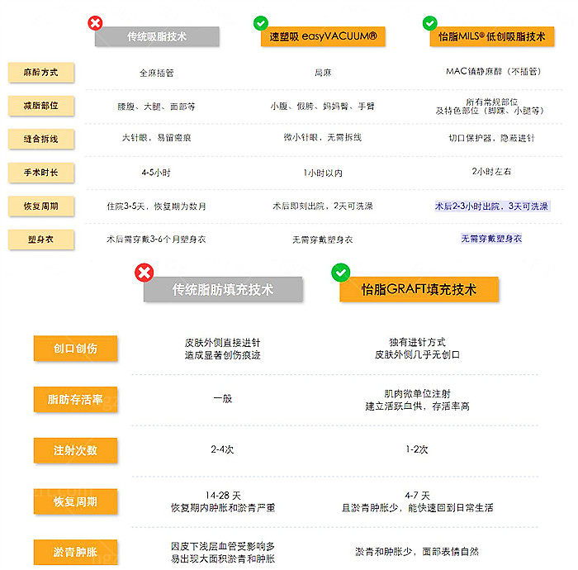Click the text 术后需穿戴3-6个月塑身衣
The width and height of the screenshot is (578, 570).
pos(156,240)
